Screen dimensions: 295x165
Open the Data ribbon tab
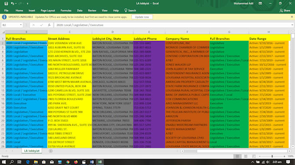[x=79, y=10]
